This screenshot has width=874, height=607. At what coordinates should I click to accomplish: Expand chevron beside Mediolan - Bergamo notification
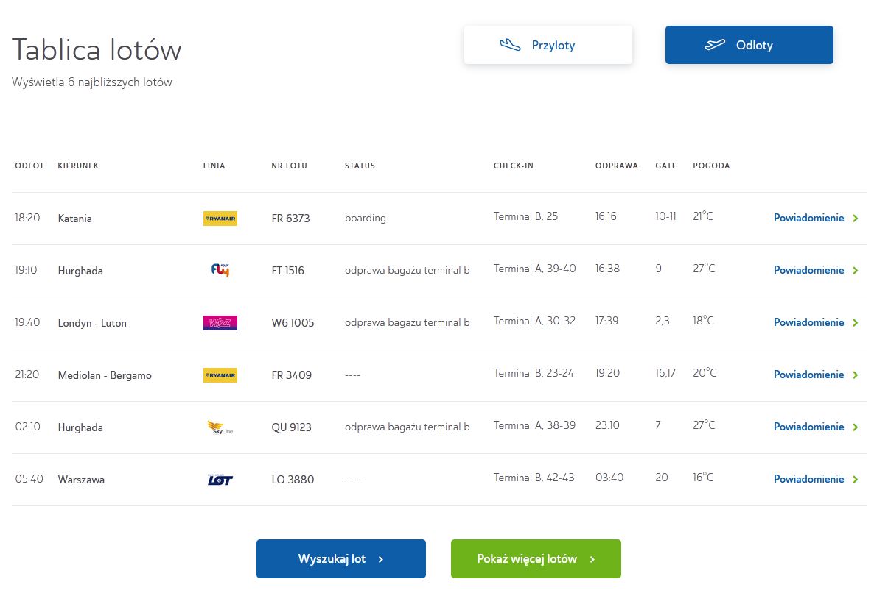point(856,375)
